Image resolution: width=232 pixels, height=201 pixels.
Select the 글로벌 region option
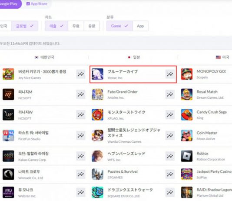(25, 26)
